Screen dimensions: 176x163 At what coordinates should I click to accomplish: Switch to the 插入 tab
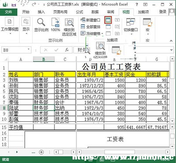click(41, 12)
